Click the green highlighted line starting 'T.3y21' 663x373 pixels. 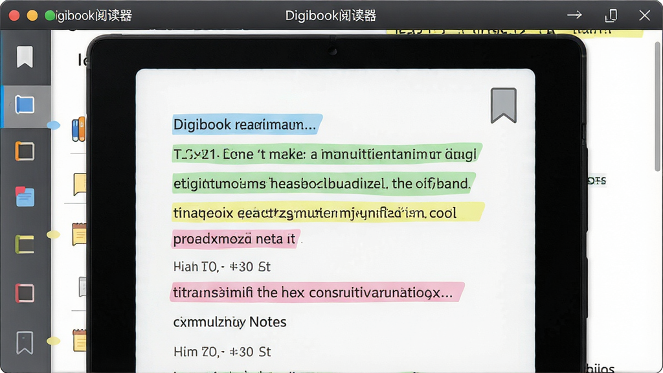coord(326,154)
